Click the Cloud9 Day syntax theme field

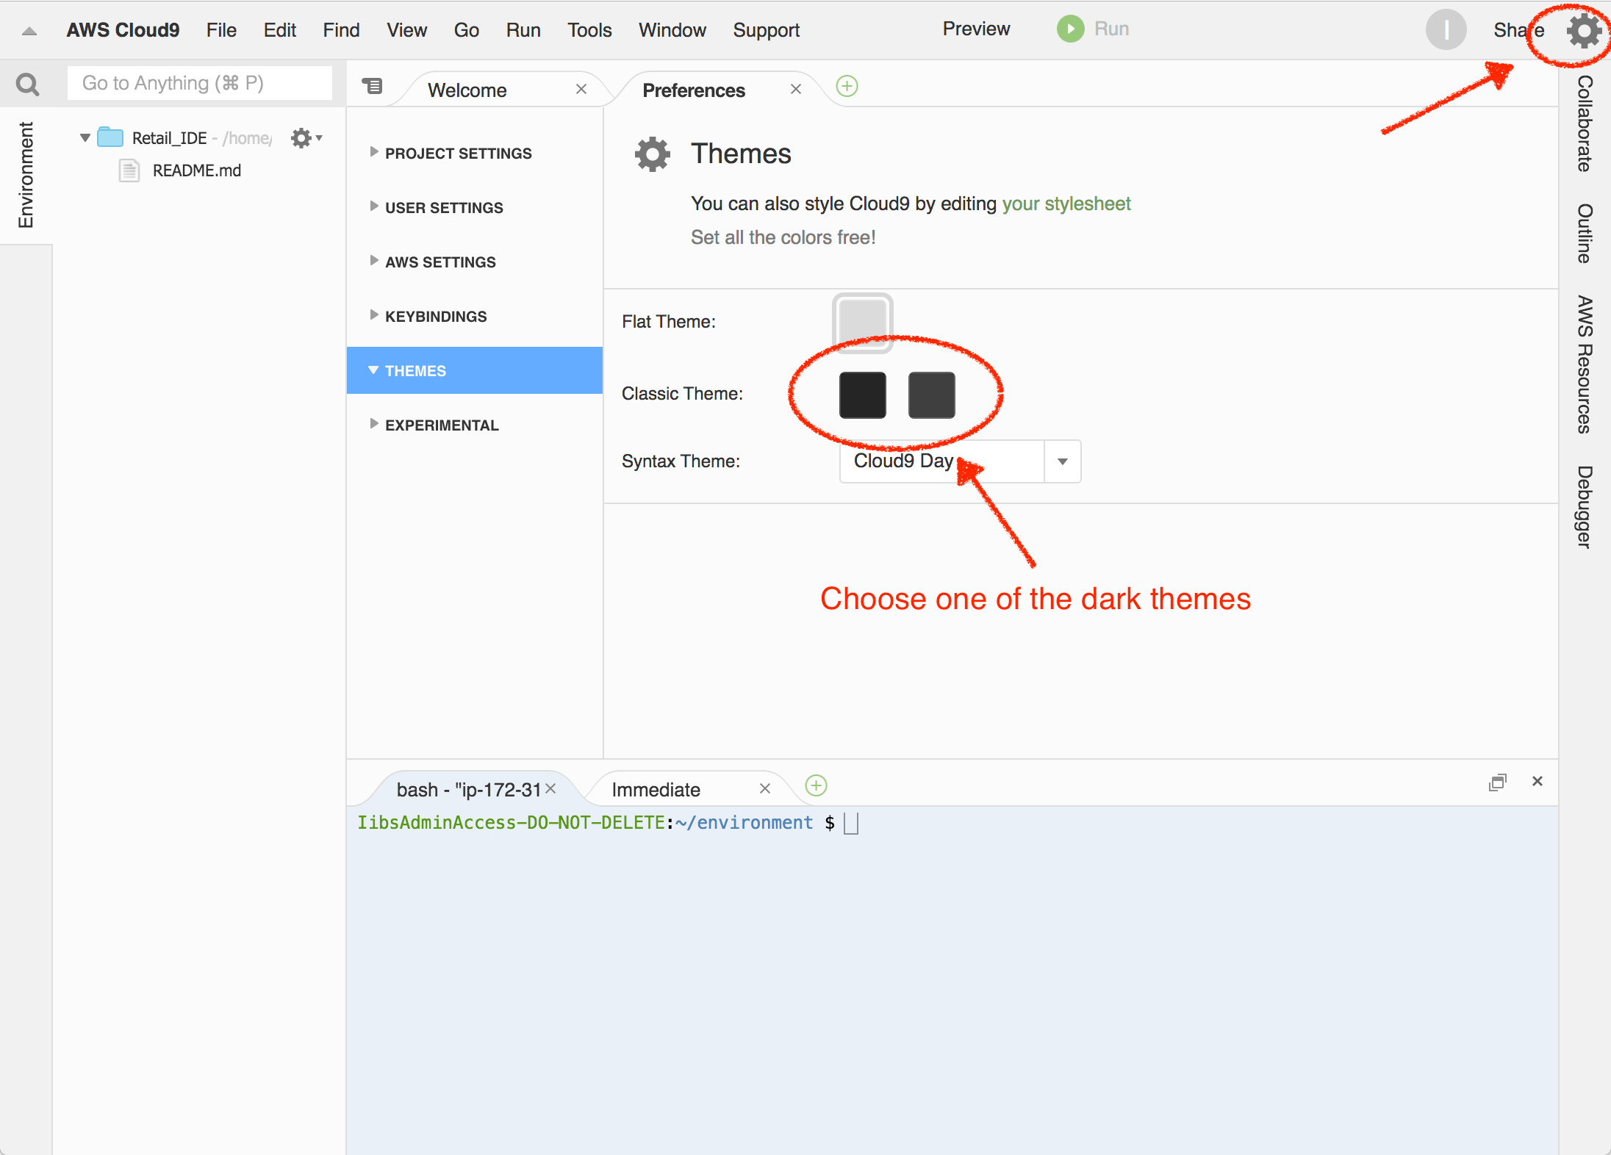(942, 461)
